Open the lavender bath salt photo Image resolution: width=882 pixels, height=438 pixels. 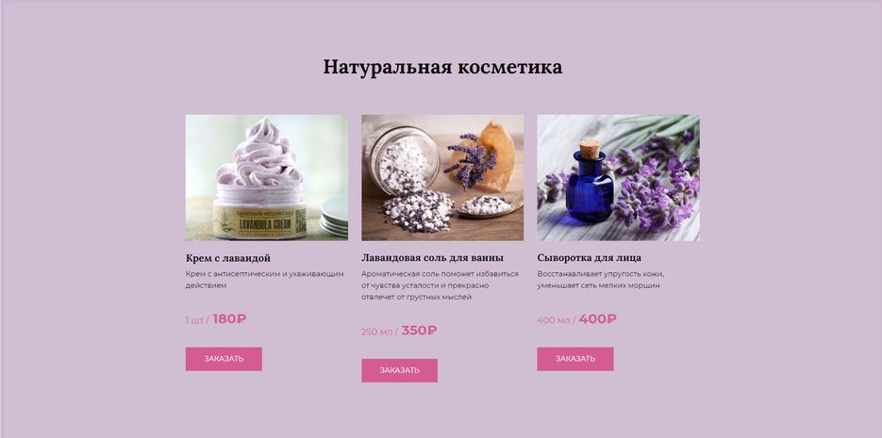point(442,178)
